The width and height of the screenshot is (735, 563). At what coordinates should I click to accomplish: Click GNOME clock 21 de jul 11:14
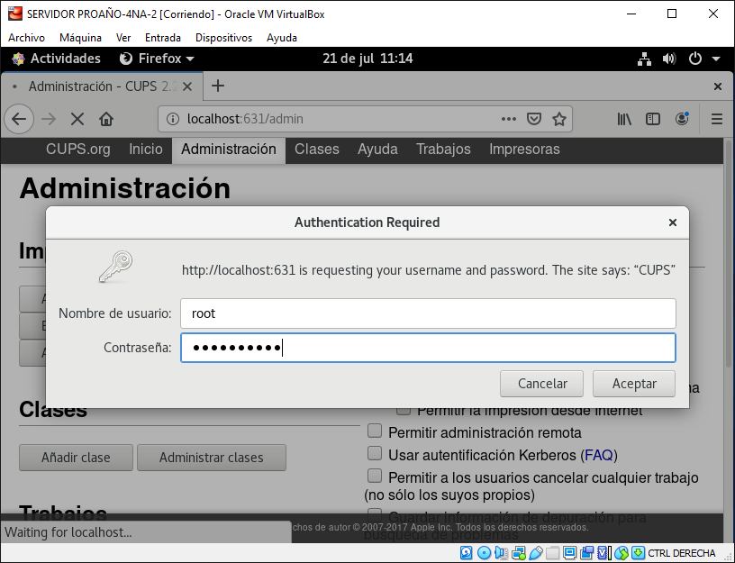367,59
